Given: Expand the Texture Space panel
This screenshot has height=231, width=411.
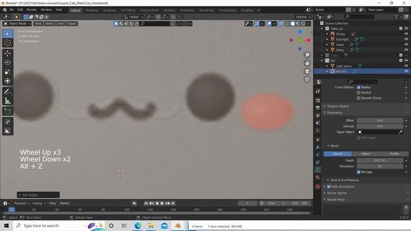Looking at the screenshot, I should [338, 106].
